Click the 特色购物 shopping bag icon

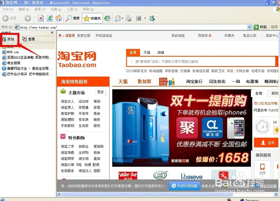[63, 136]
